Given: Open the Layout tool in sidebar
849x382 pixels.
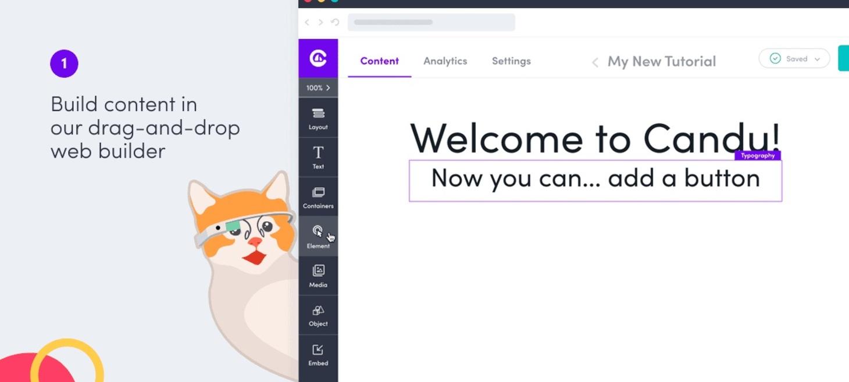Looking at the screenshot, I should tap(318, 118).
